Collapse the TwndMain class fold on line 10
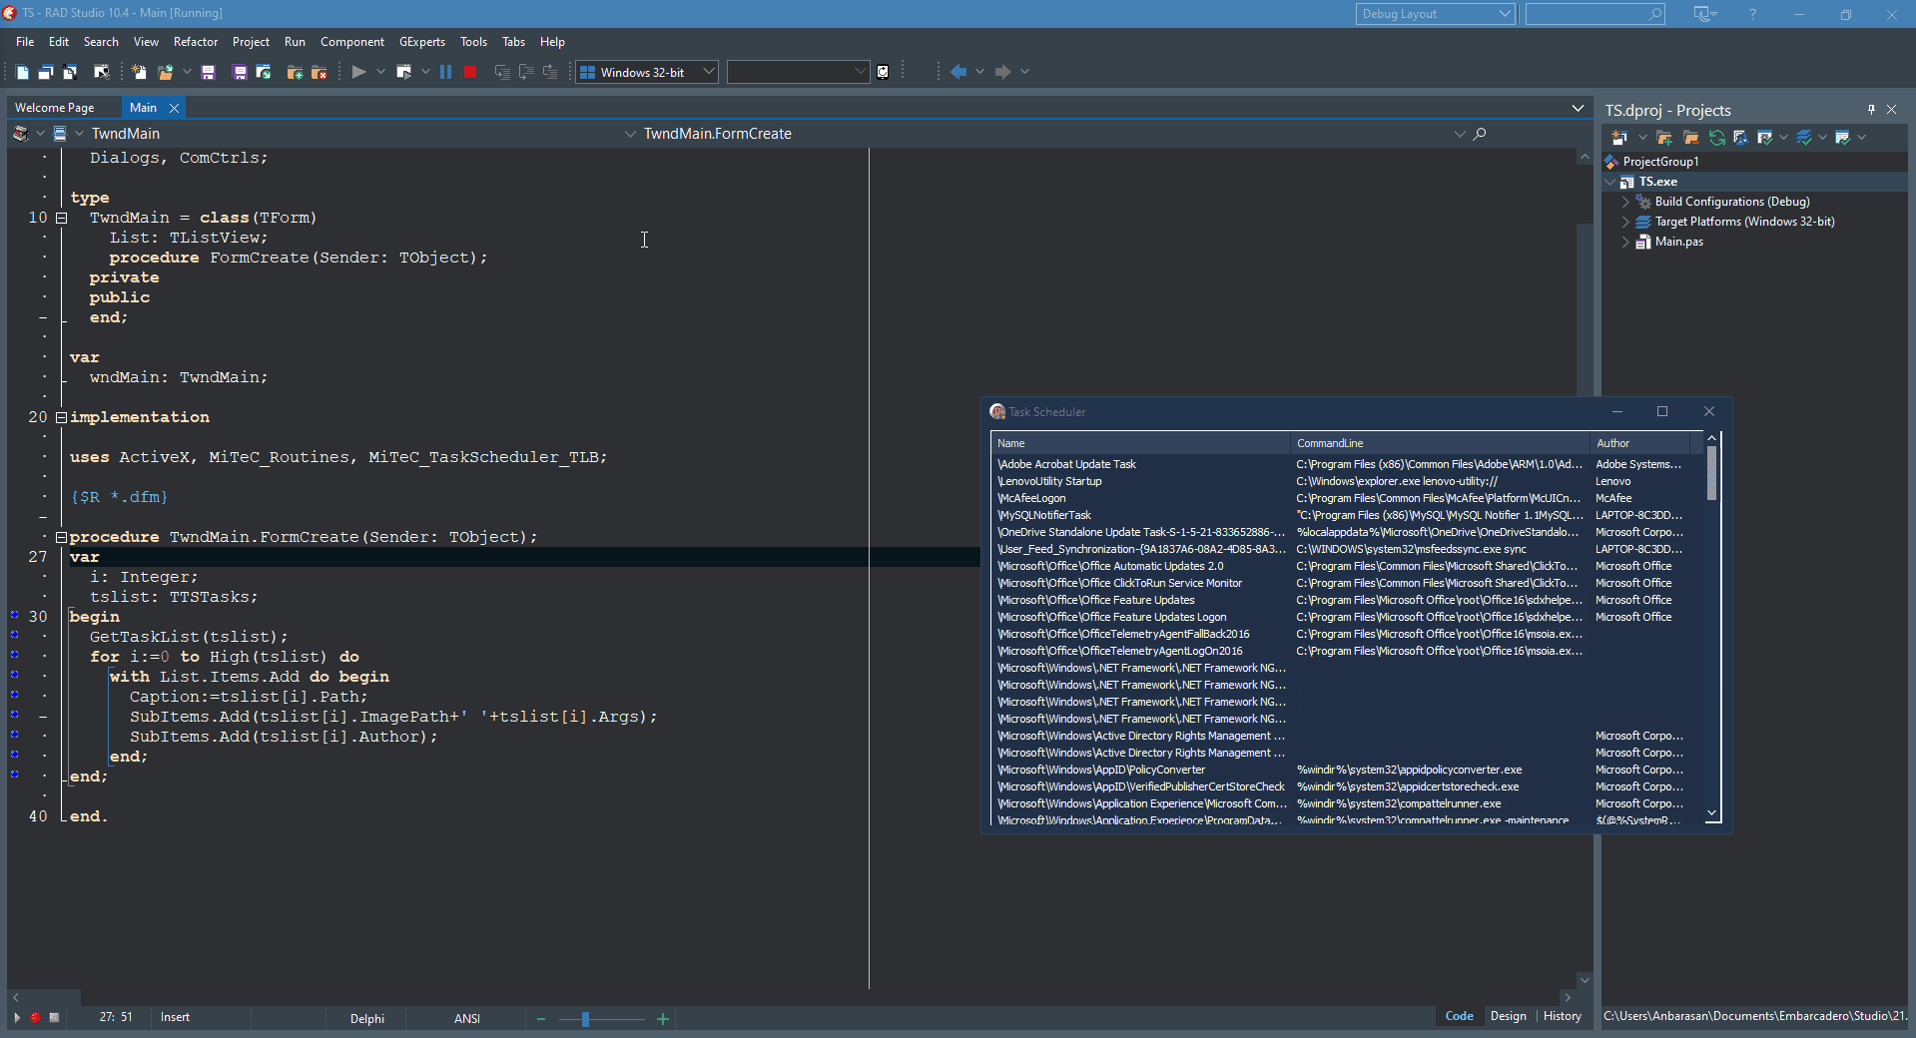1916x1038 pixels. point(61,218)
